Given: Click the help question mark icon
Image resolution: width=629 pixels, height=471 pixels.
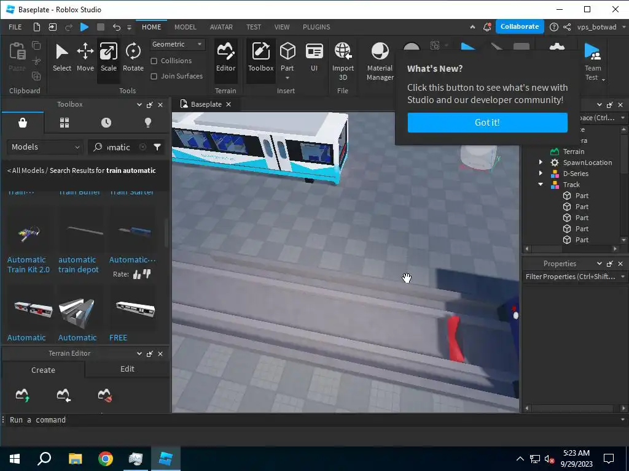Looking at the screenshot, I should tap(553, 27).
